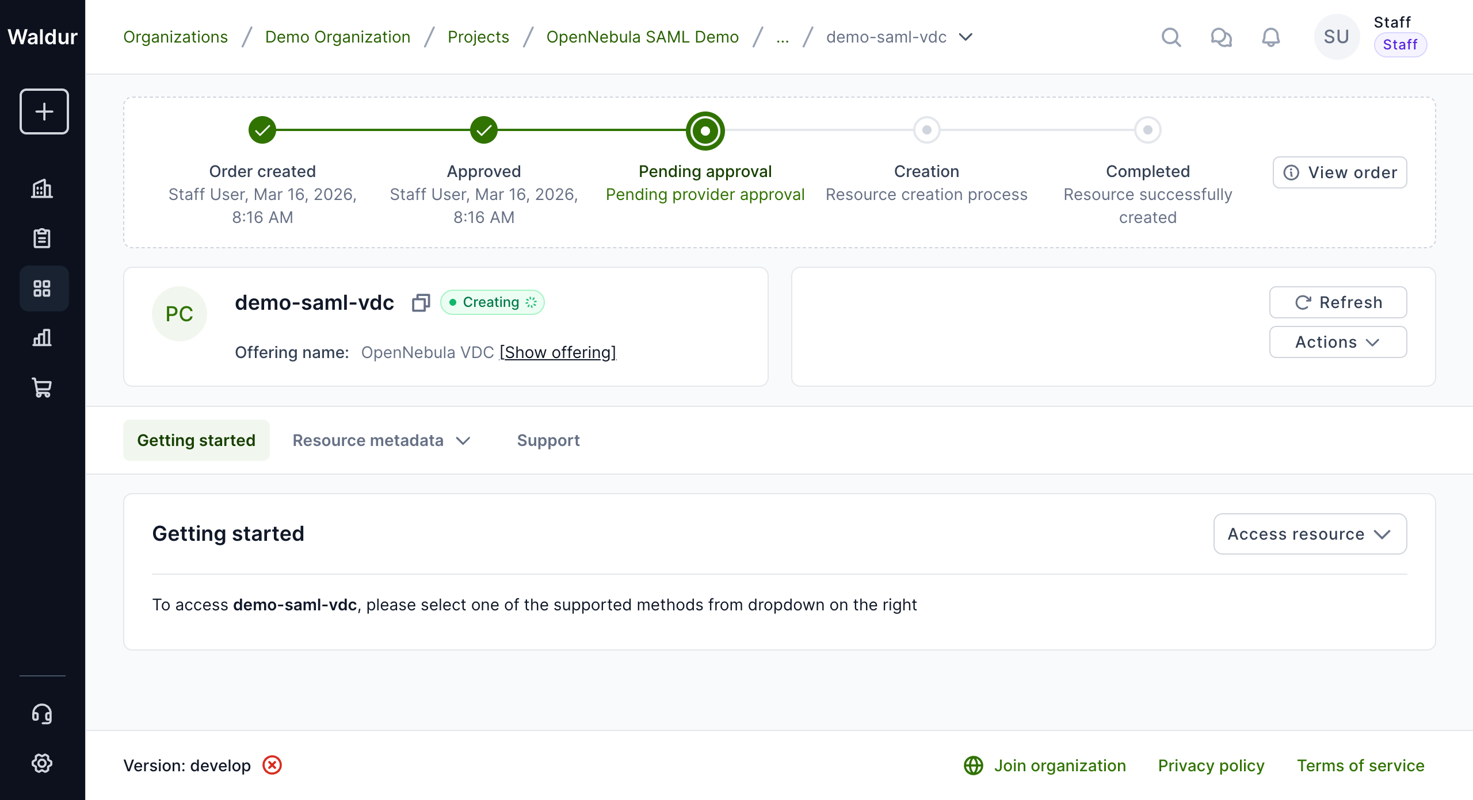
Task: Open the organizations building icon in sidebar
Action: coord(42,189)
